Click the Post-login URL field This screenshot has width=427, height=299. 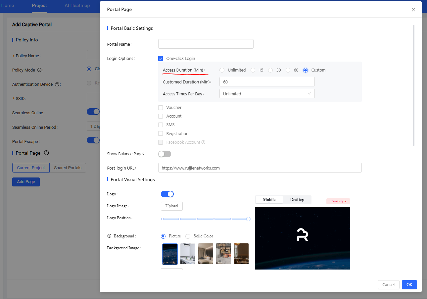tap(260, 168)
